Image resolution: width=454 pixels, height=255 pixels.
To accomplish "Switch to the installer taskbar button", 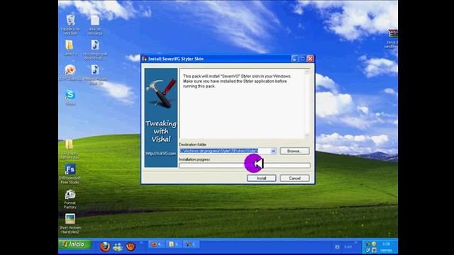I will coord(192,244).
